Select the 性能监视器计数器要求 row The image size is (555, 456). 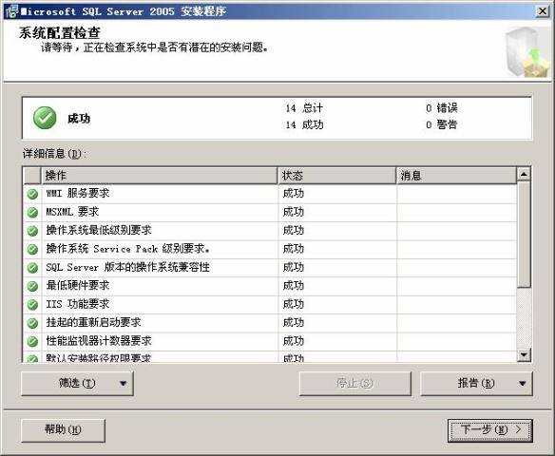[270, 341]
